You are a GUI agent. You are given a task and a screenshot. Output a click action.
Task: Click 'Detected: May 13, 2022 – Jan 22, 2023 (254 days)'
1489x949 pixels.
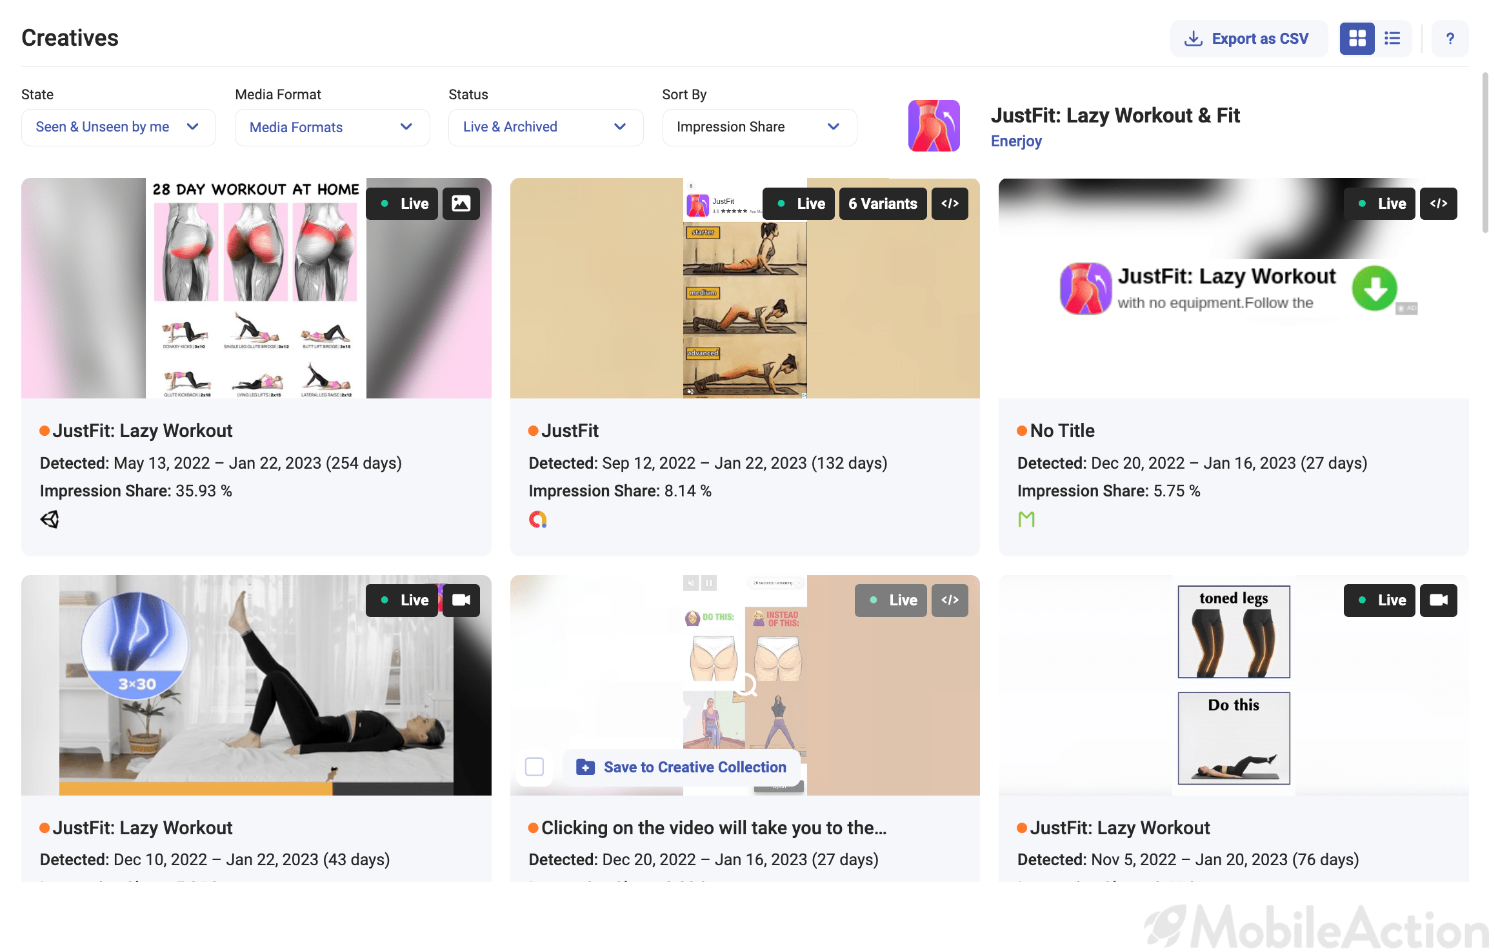(x=221, y=464)
